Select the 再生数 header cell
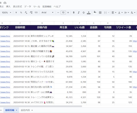The image size is (137, 113). tap(63, 27)
